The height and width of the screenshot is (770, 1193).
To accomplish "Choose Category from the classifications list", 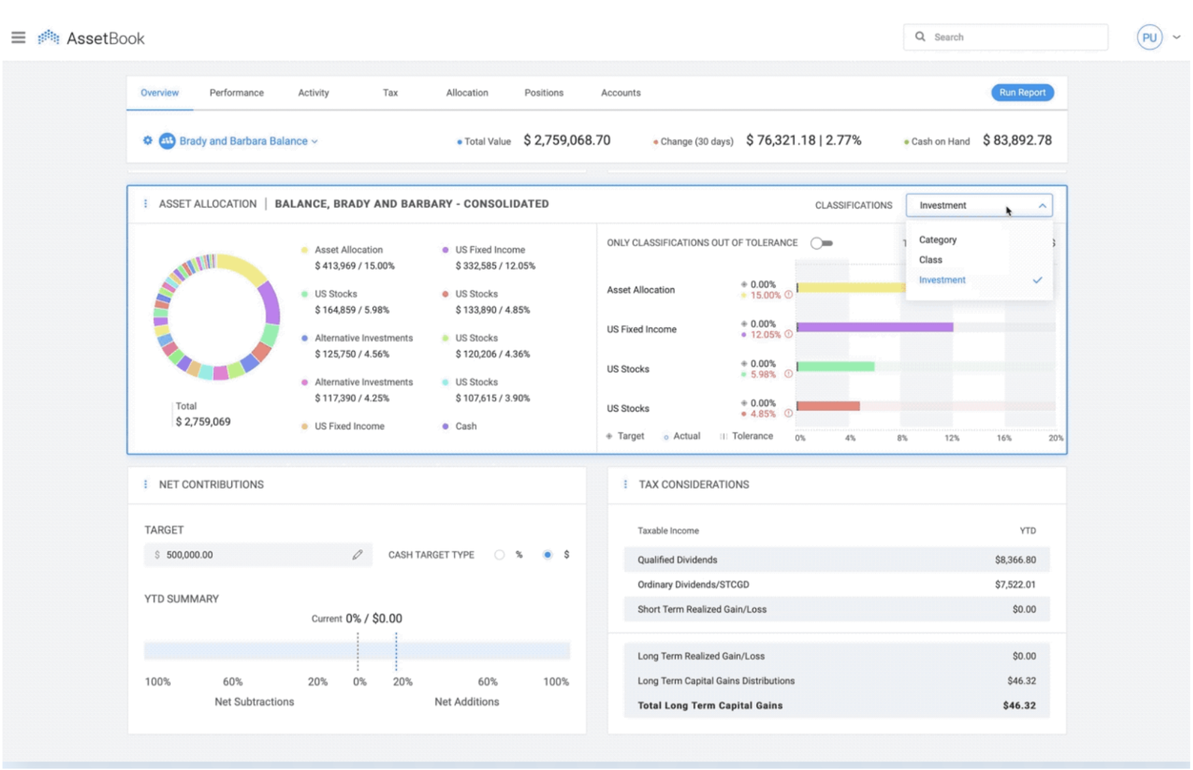I will pos(937,240).
